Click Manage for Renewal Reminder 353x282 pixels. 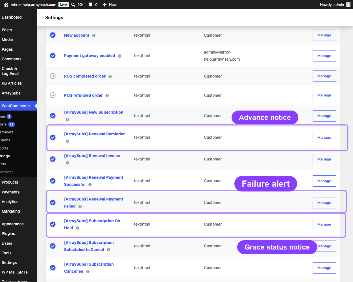[x=324, y=138]
